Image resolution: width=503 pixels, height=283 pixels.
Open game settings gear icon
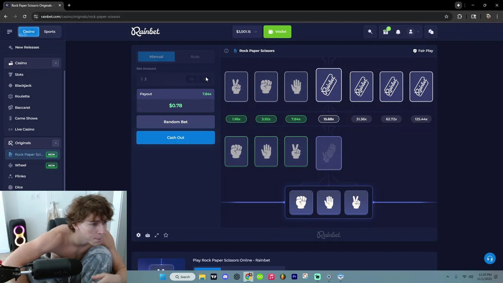click(x=138, y=235)
